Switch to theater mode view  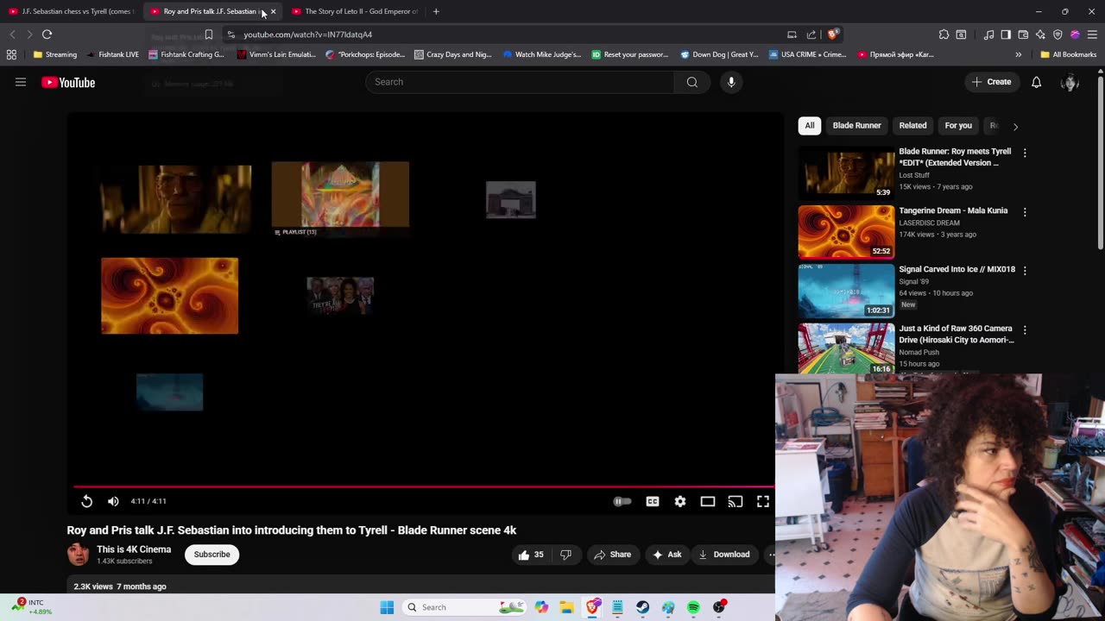coord(708,501)
